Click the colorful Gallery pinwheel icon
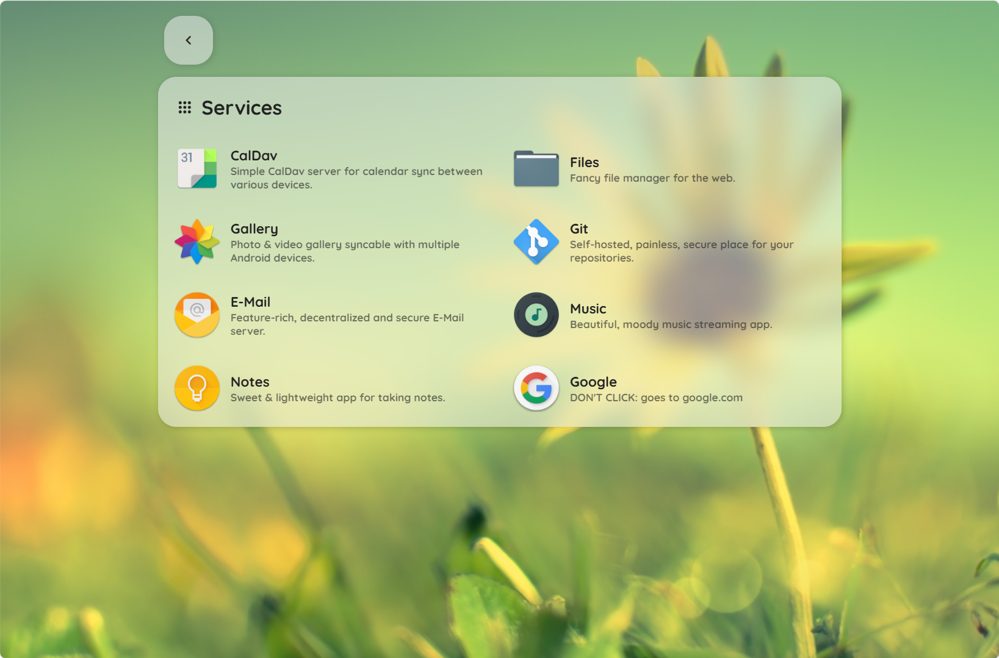This screenshot has height=658, width=999. 197,242
